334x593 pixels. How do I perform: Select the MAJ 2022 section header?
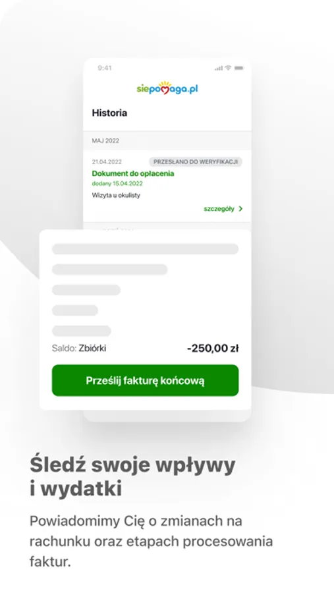point(167,141)
